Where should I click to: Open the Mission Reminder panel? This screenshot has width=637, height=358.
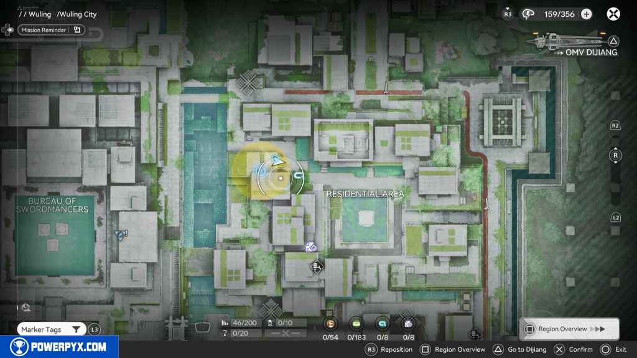click(44, 29)
